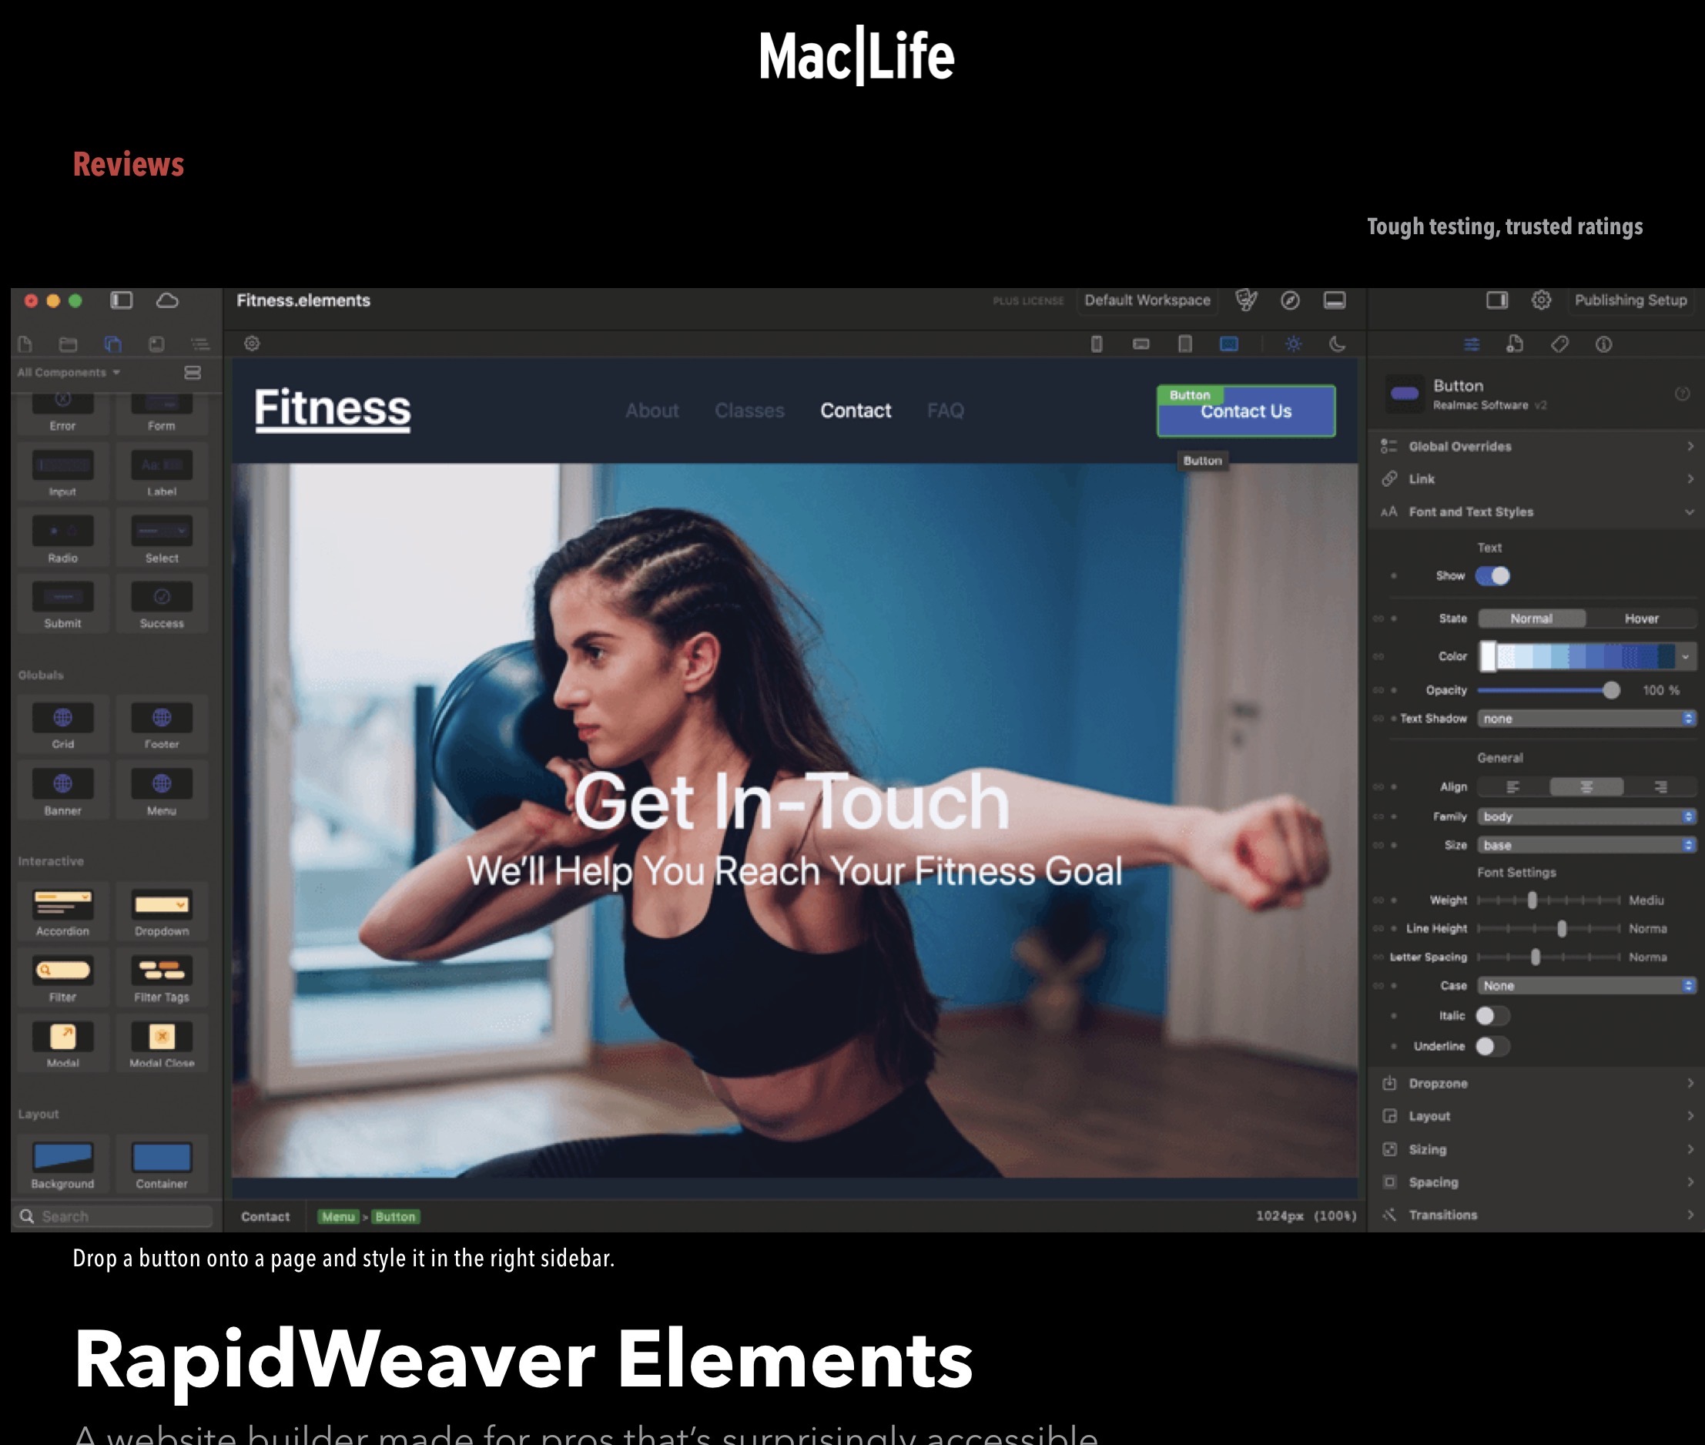Select the Accordion component icon

point(62,905)
